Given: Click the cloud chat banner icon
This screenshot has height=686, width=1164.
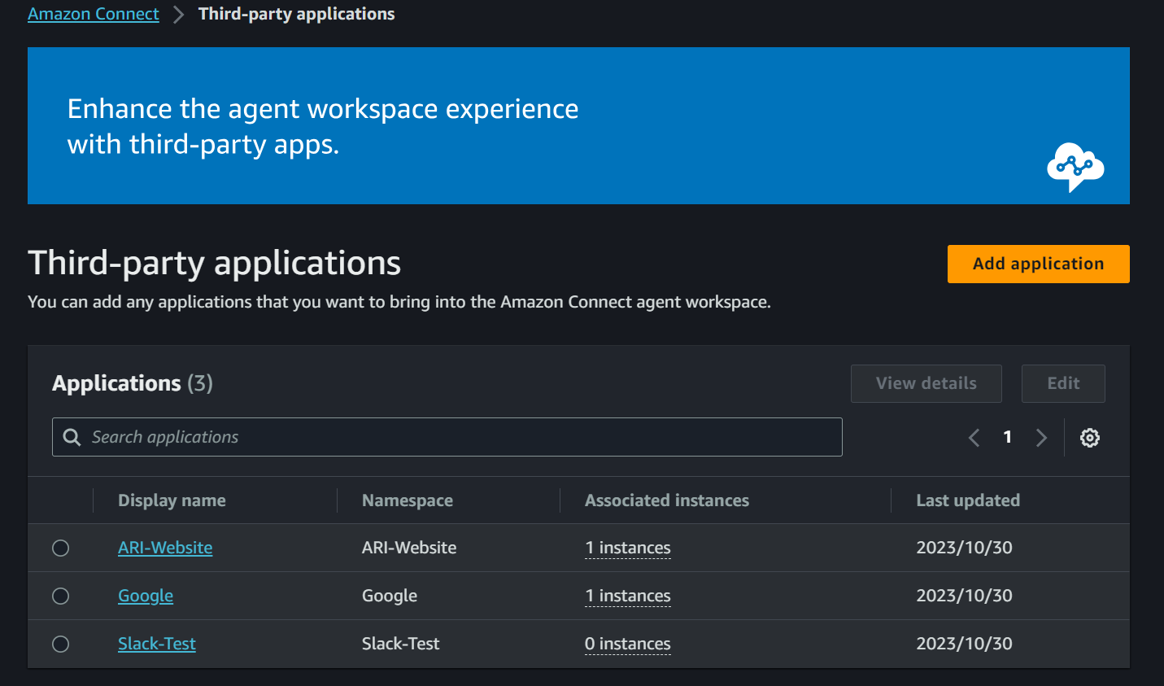Looking at the screenshot, I should click(x=1075, y=167).
